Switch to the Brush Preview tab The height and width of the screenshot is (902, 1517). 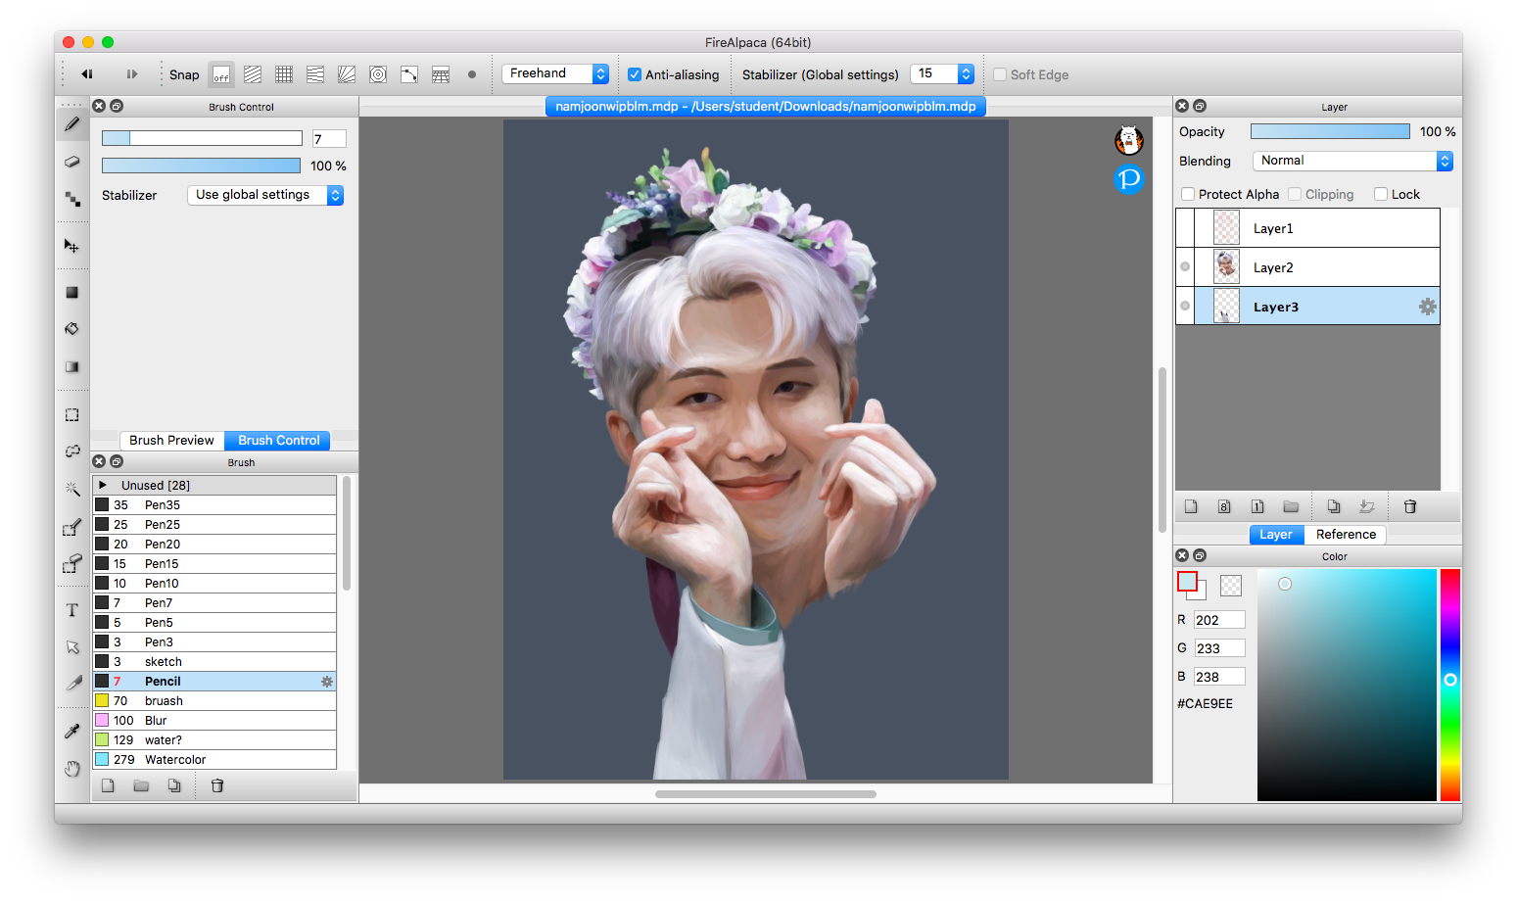(x=171, y=441)
